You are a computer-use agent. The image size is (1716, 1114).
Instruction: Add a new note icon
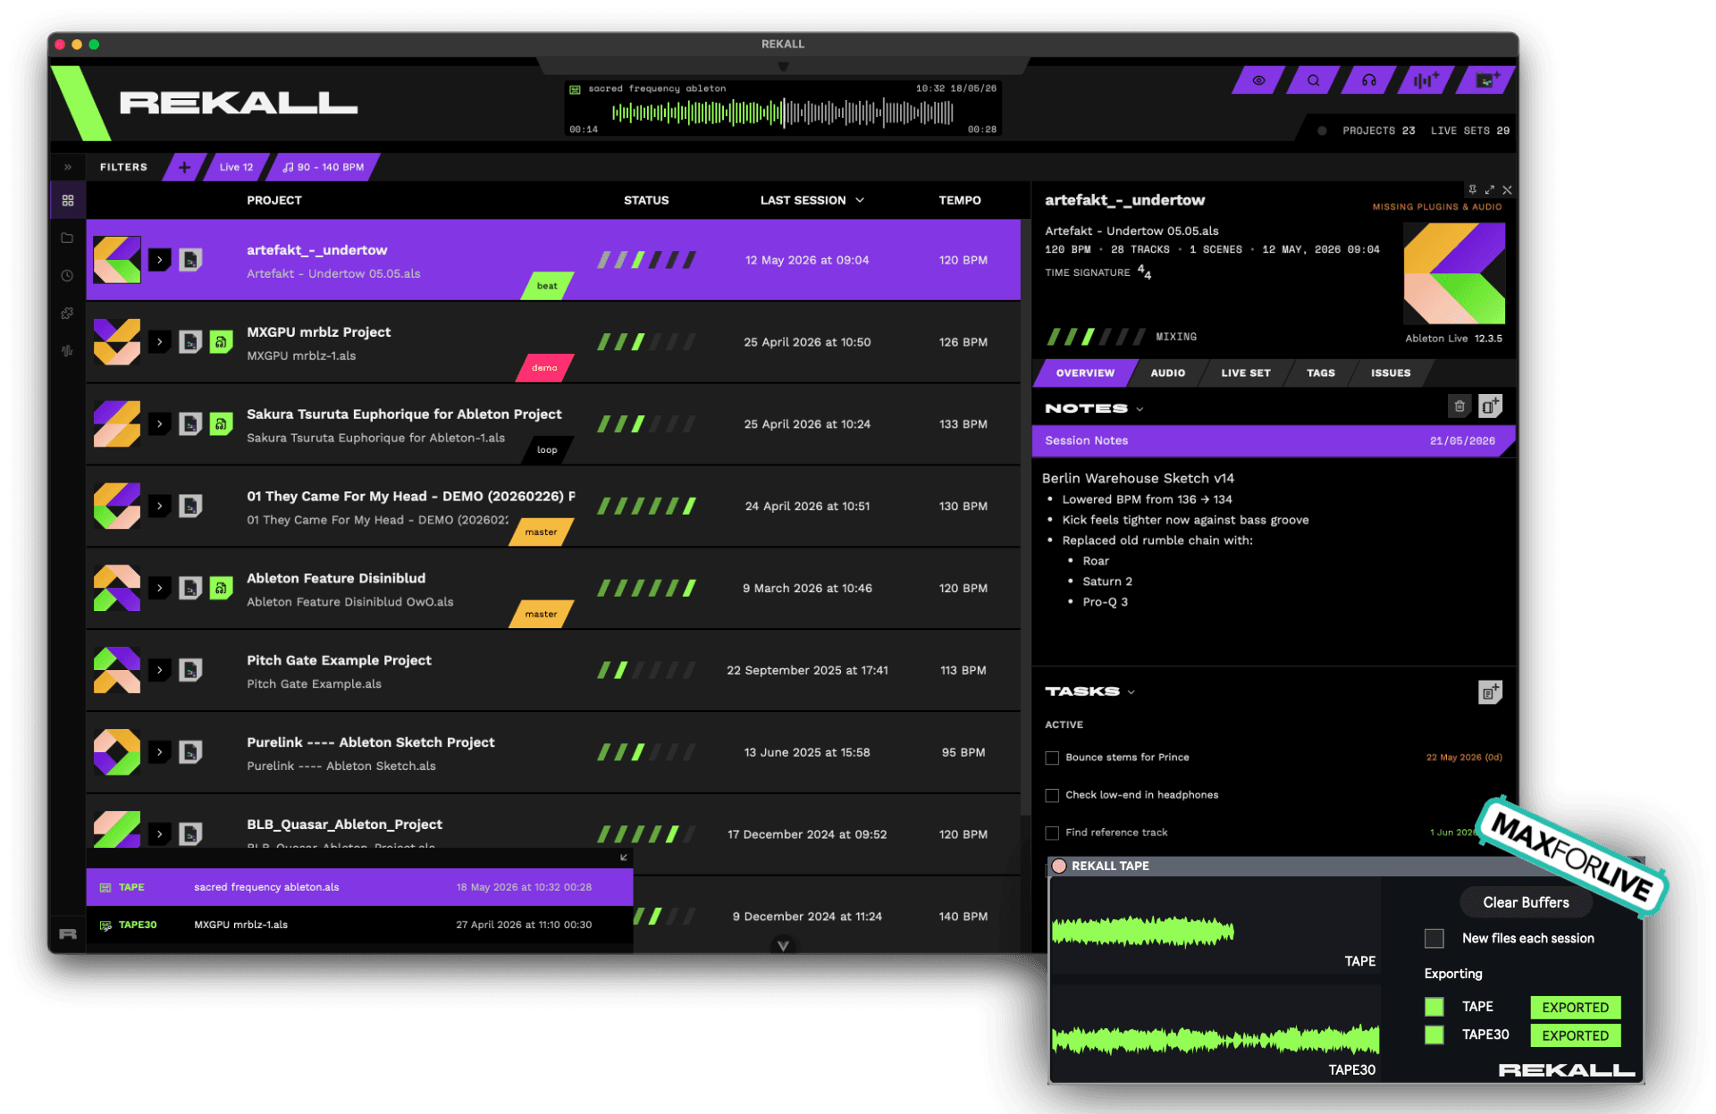click(1490, 406)
